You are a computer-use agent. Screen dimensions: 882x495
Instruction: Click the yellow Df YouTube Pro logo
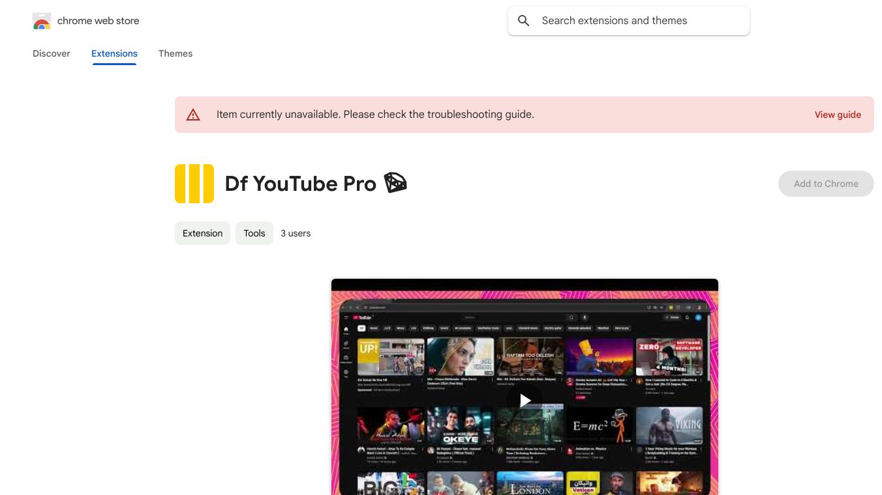pos(194,184)
